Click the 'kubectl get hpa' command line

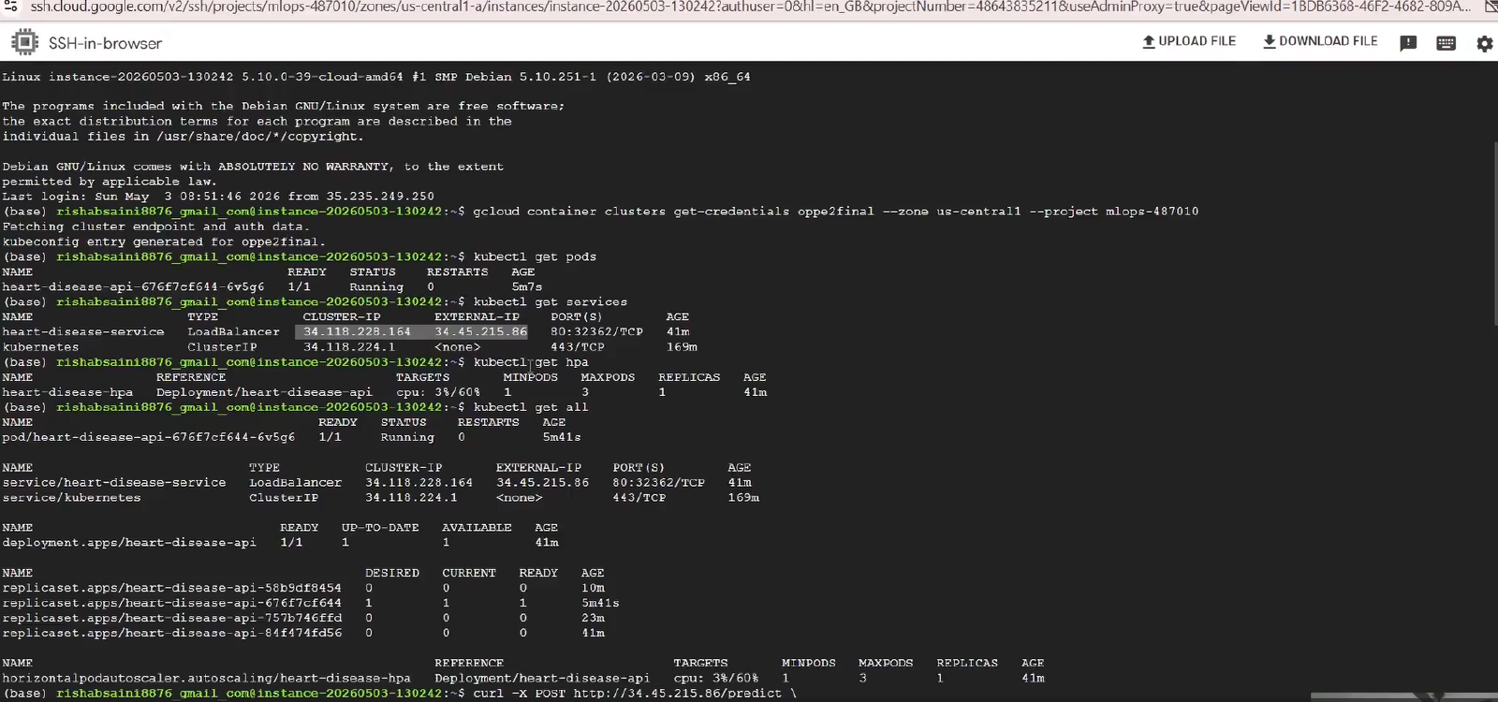531,362
